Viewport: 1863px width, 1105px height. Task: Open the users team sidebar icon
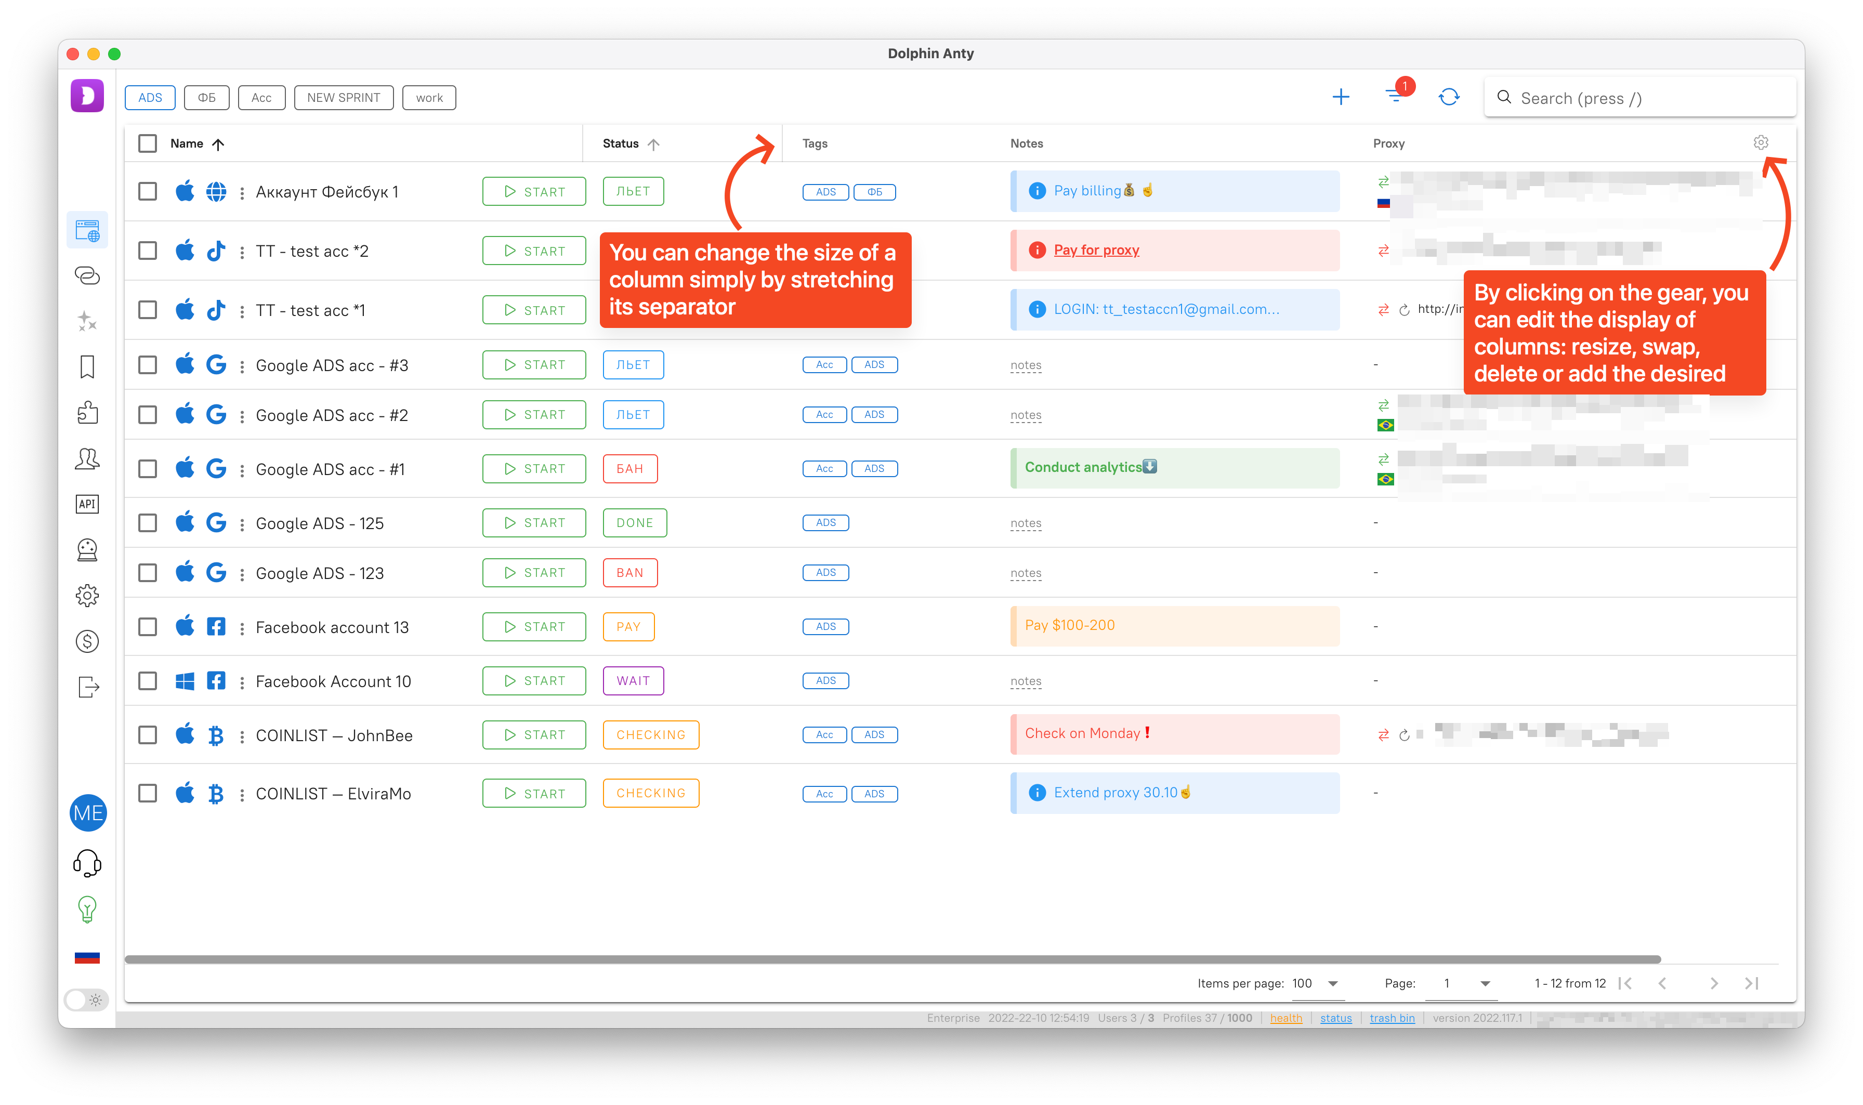click(x=87, y=458)
